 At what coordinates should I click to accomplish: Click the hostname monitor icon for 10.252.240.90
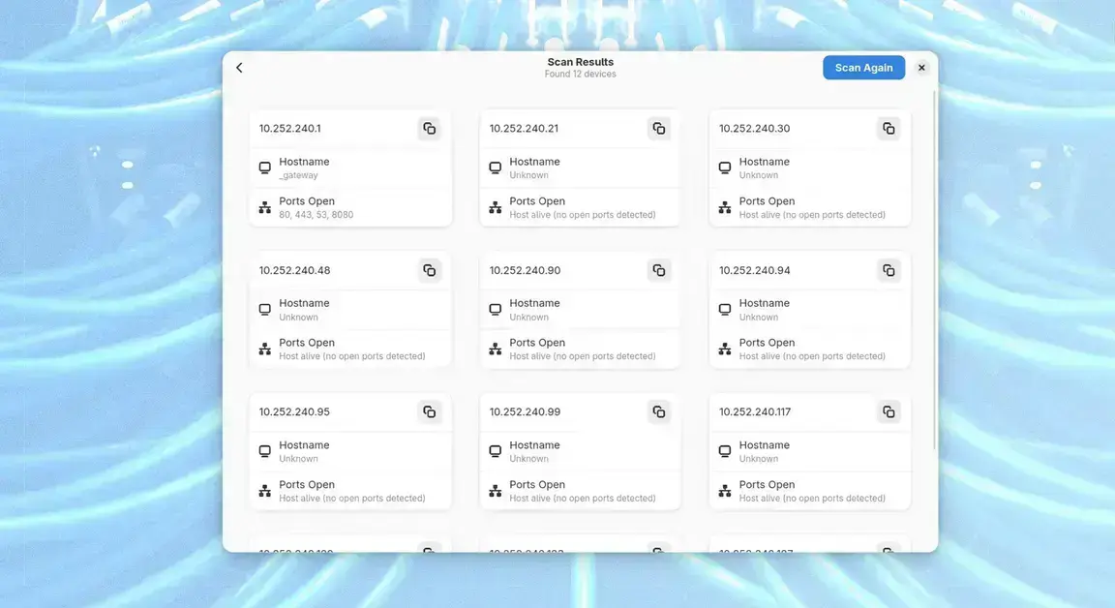point(495,310)
